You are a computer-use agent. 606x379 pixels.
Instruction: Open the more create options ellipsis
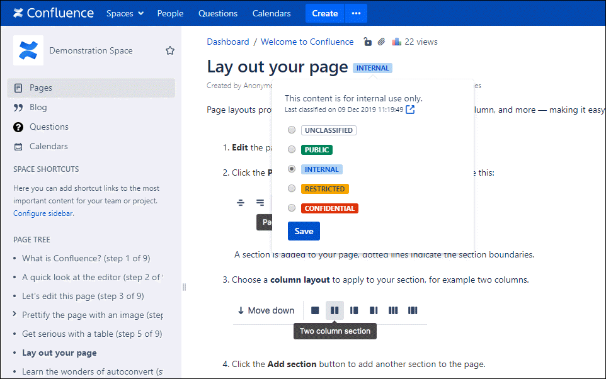[356, 13]
